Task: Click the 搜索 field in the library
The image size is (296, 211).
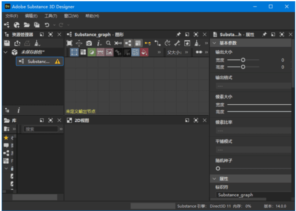Action: tap(41, 129)
